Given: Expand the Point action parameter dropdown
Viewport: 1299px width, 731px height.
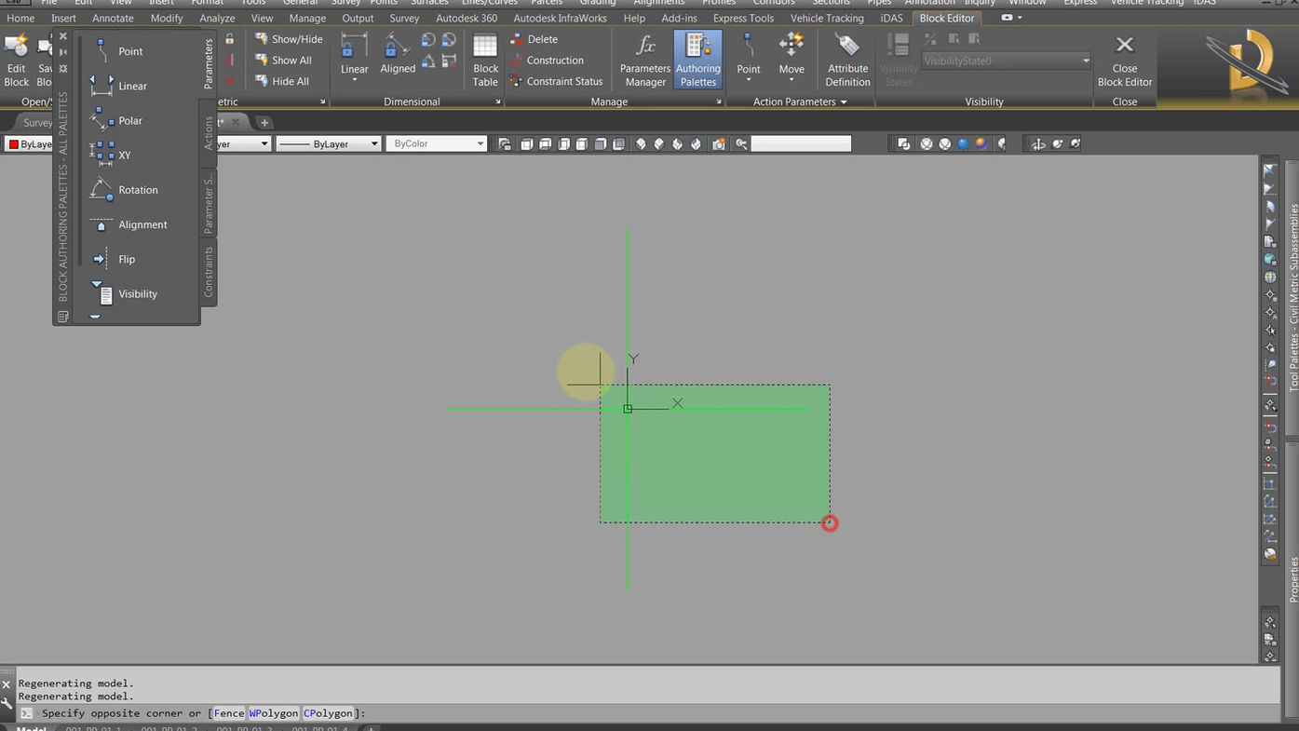Looking at the screenshot, I should (749, 80).
